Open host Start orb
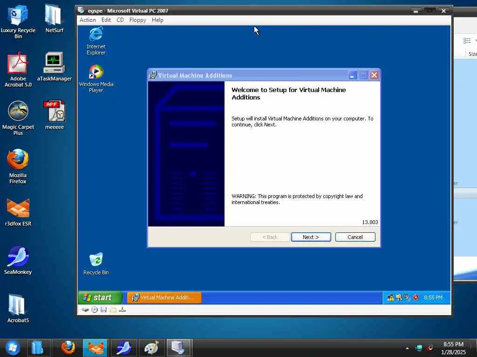Viewport: 477px width, 357px height. click(13, 348)
